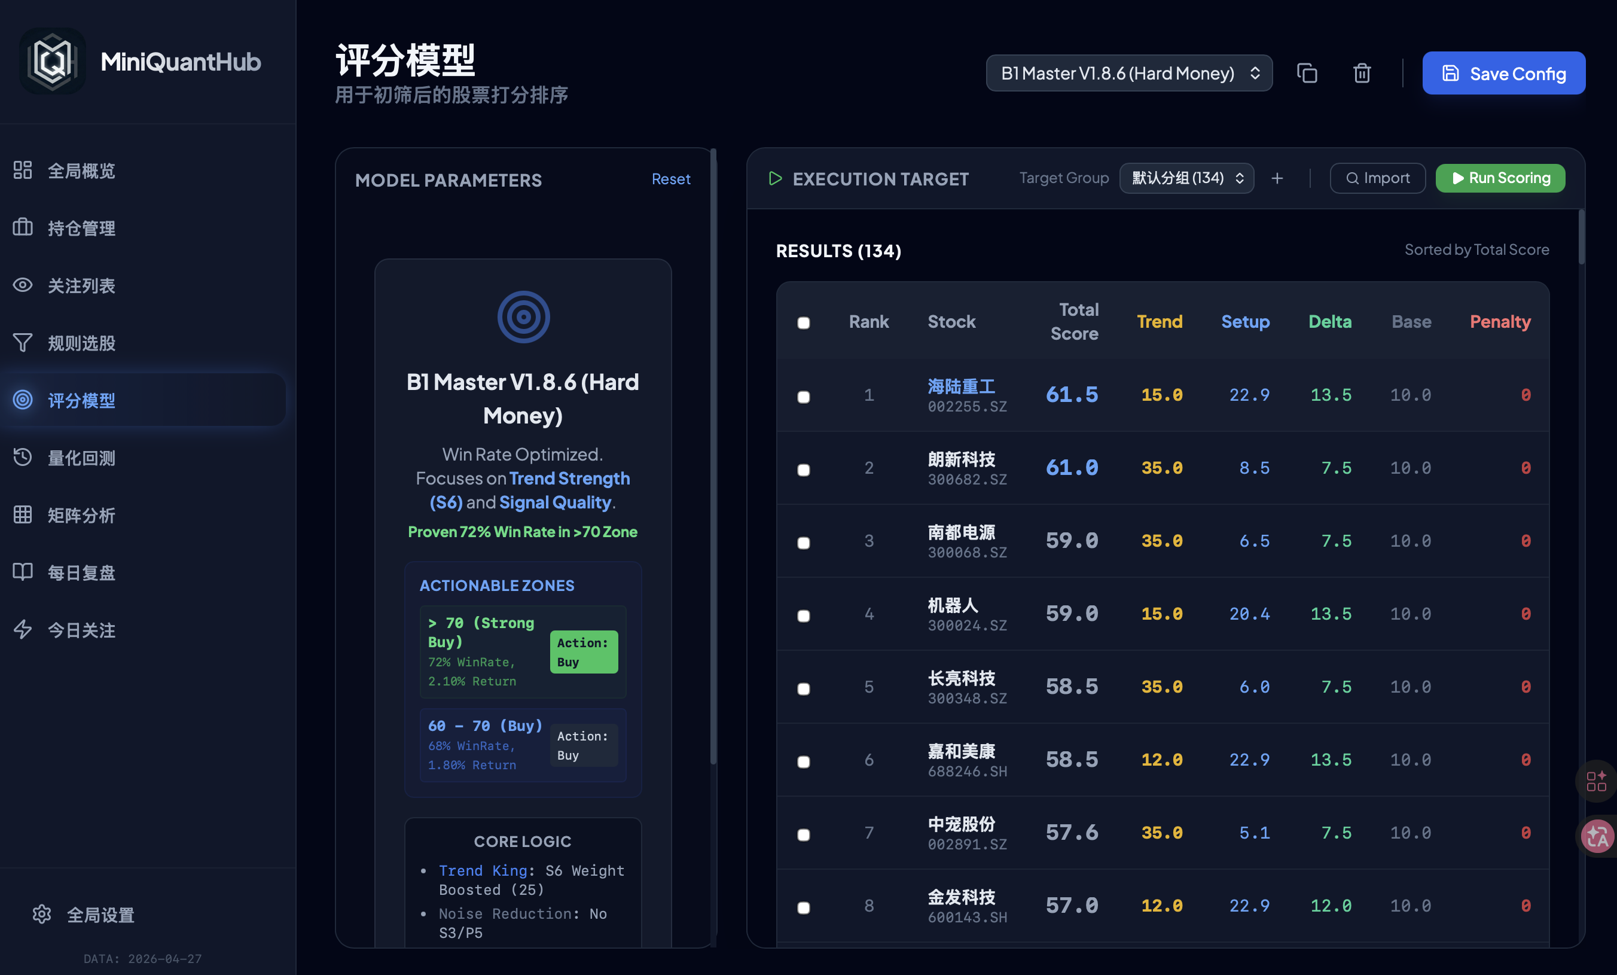The width and height of the screenshot is (1617, 975).
Task: Click the large target icon in model card
Action: pos(523,317)
